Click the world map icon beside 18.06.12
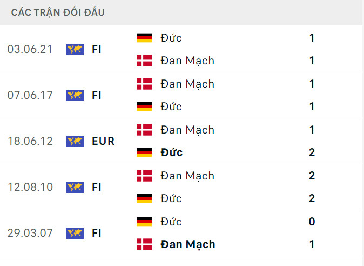 point(75,141)
